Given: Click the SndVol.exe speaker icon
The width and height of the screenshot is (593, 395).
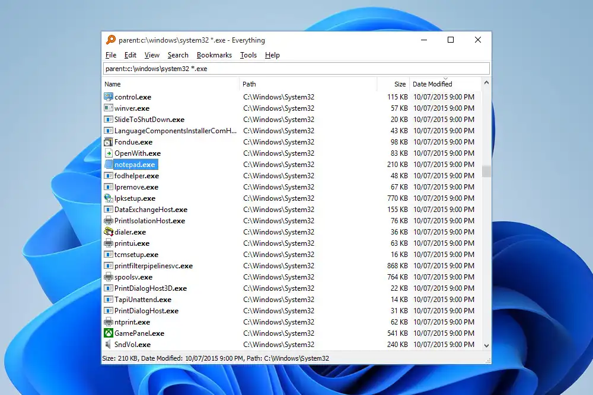Looking at the screenshot, I should [109, 345].
